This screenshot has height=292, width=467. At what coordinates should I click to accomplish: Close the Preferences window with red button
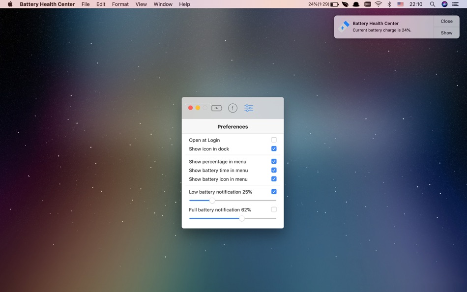pos(190,108)
